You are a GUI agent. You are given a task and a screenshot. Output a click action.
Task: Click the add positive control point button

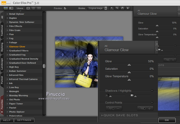(146, 108)
